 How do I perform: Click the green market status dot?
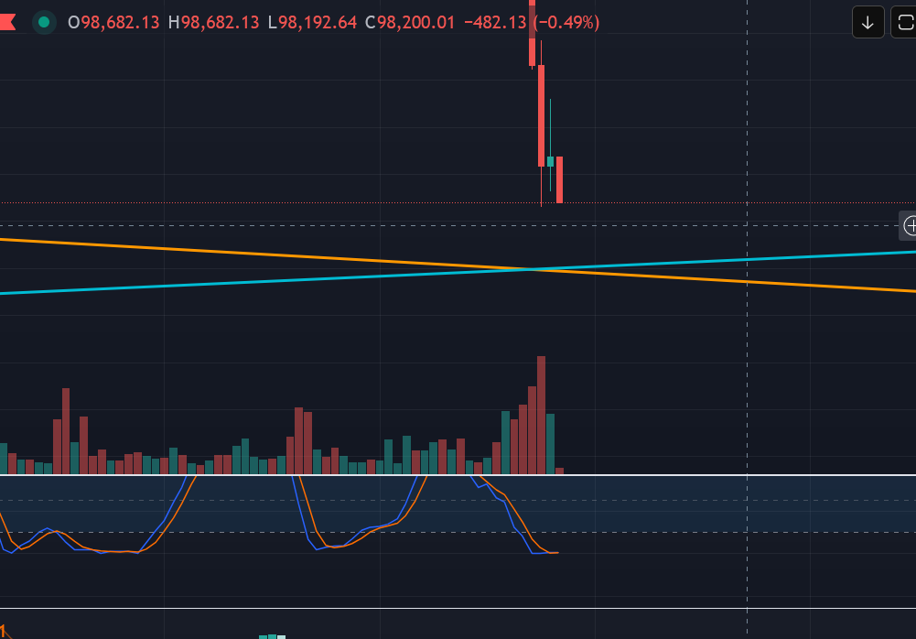click(43, 22)
